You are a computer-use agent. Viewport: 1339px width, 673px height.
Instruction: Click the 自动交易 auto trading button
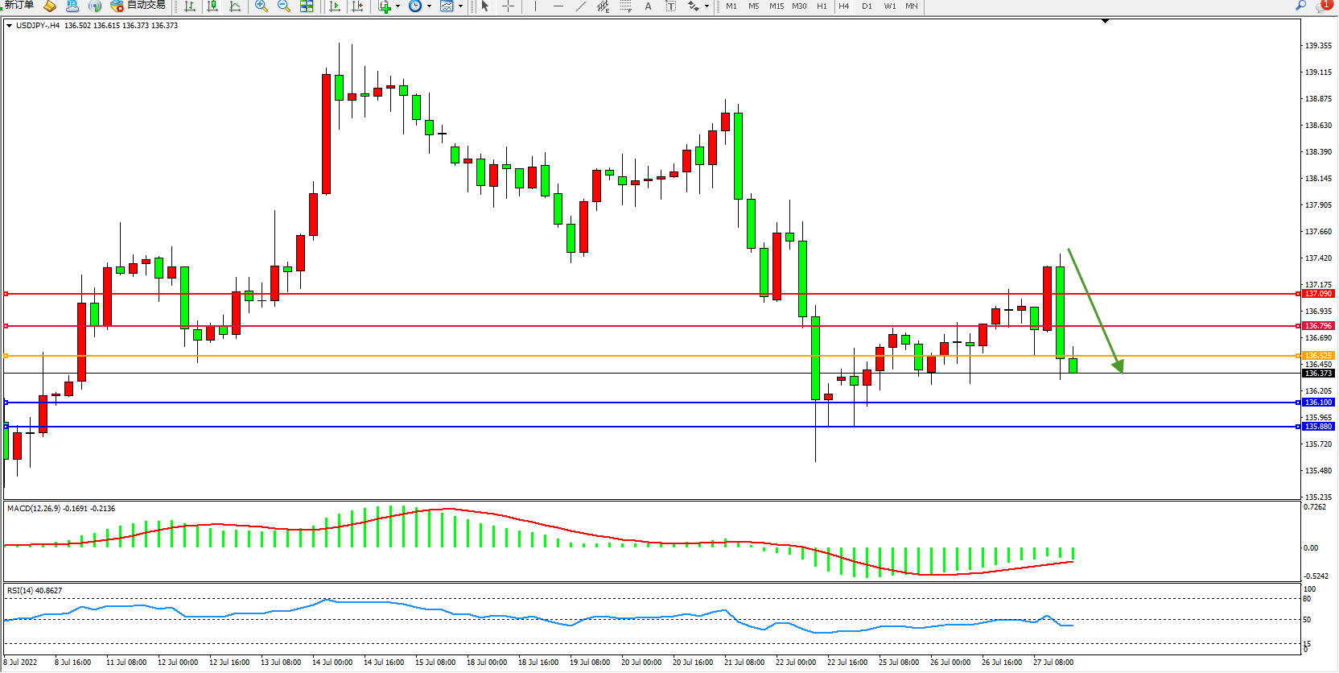[138, 6]
